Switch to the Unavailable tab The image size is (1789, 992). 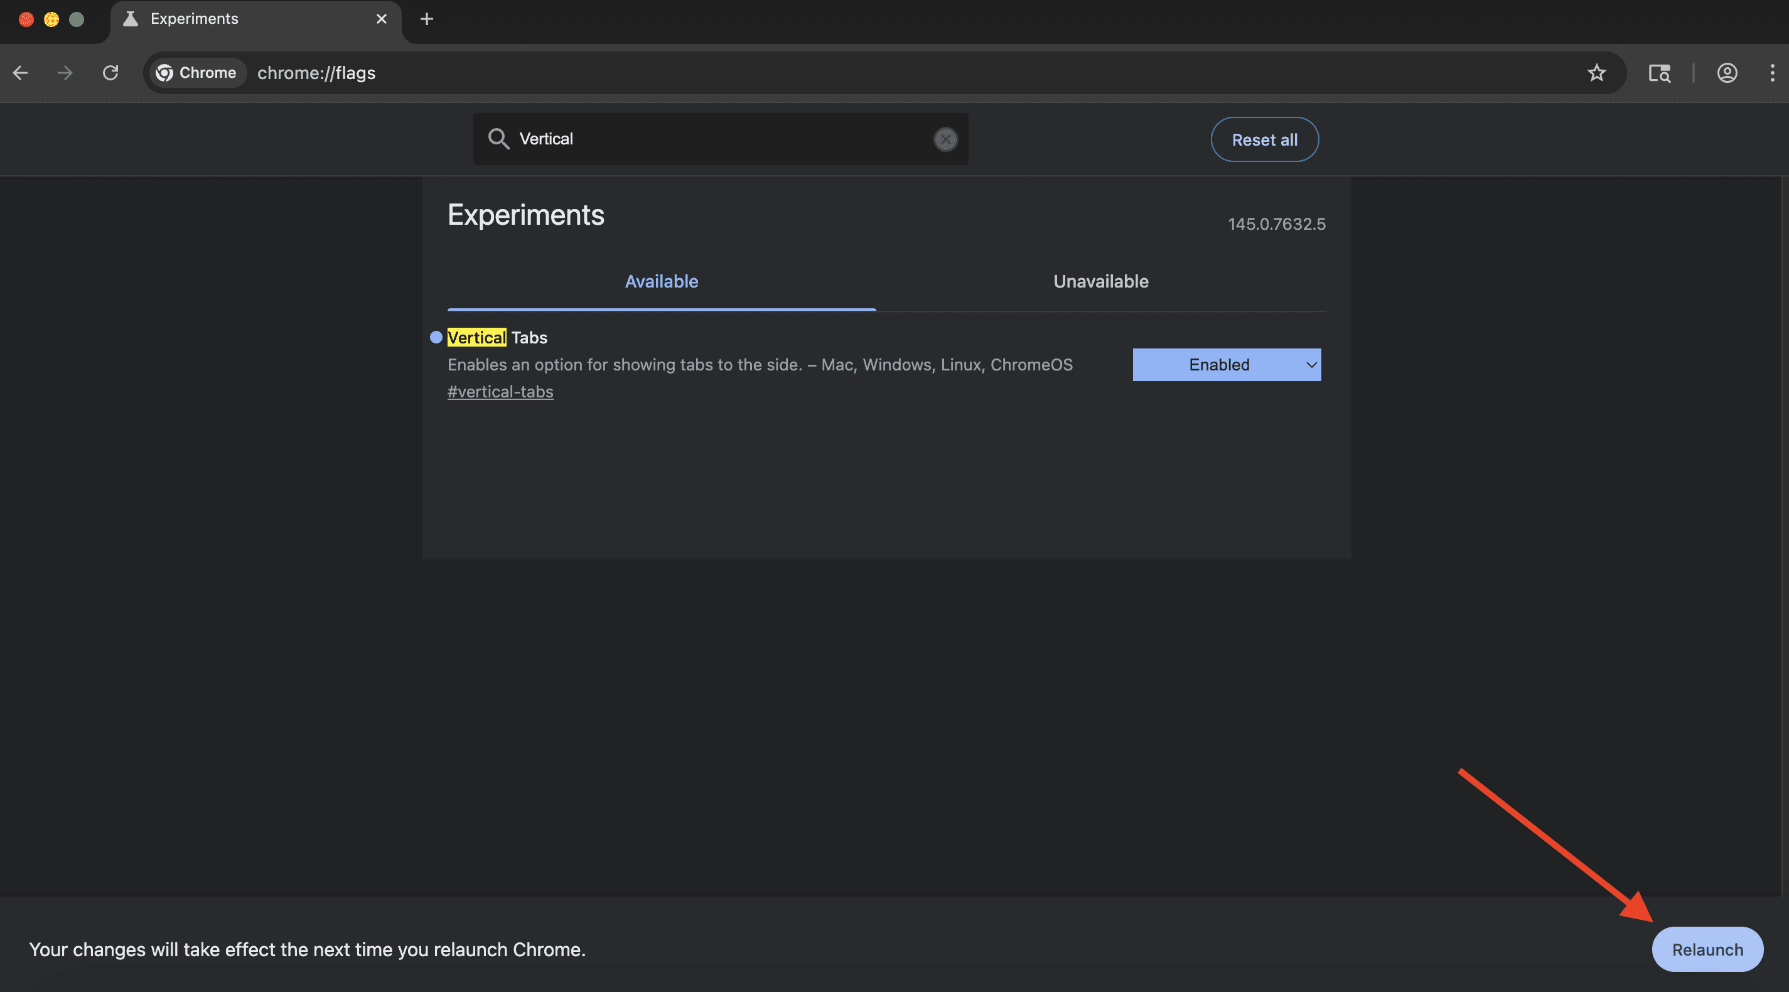(x=1100, y=281)
